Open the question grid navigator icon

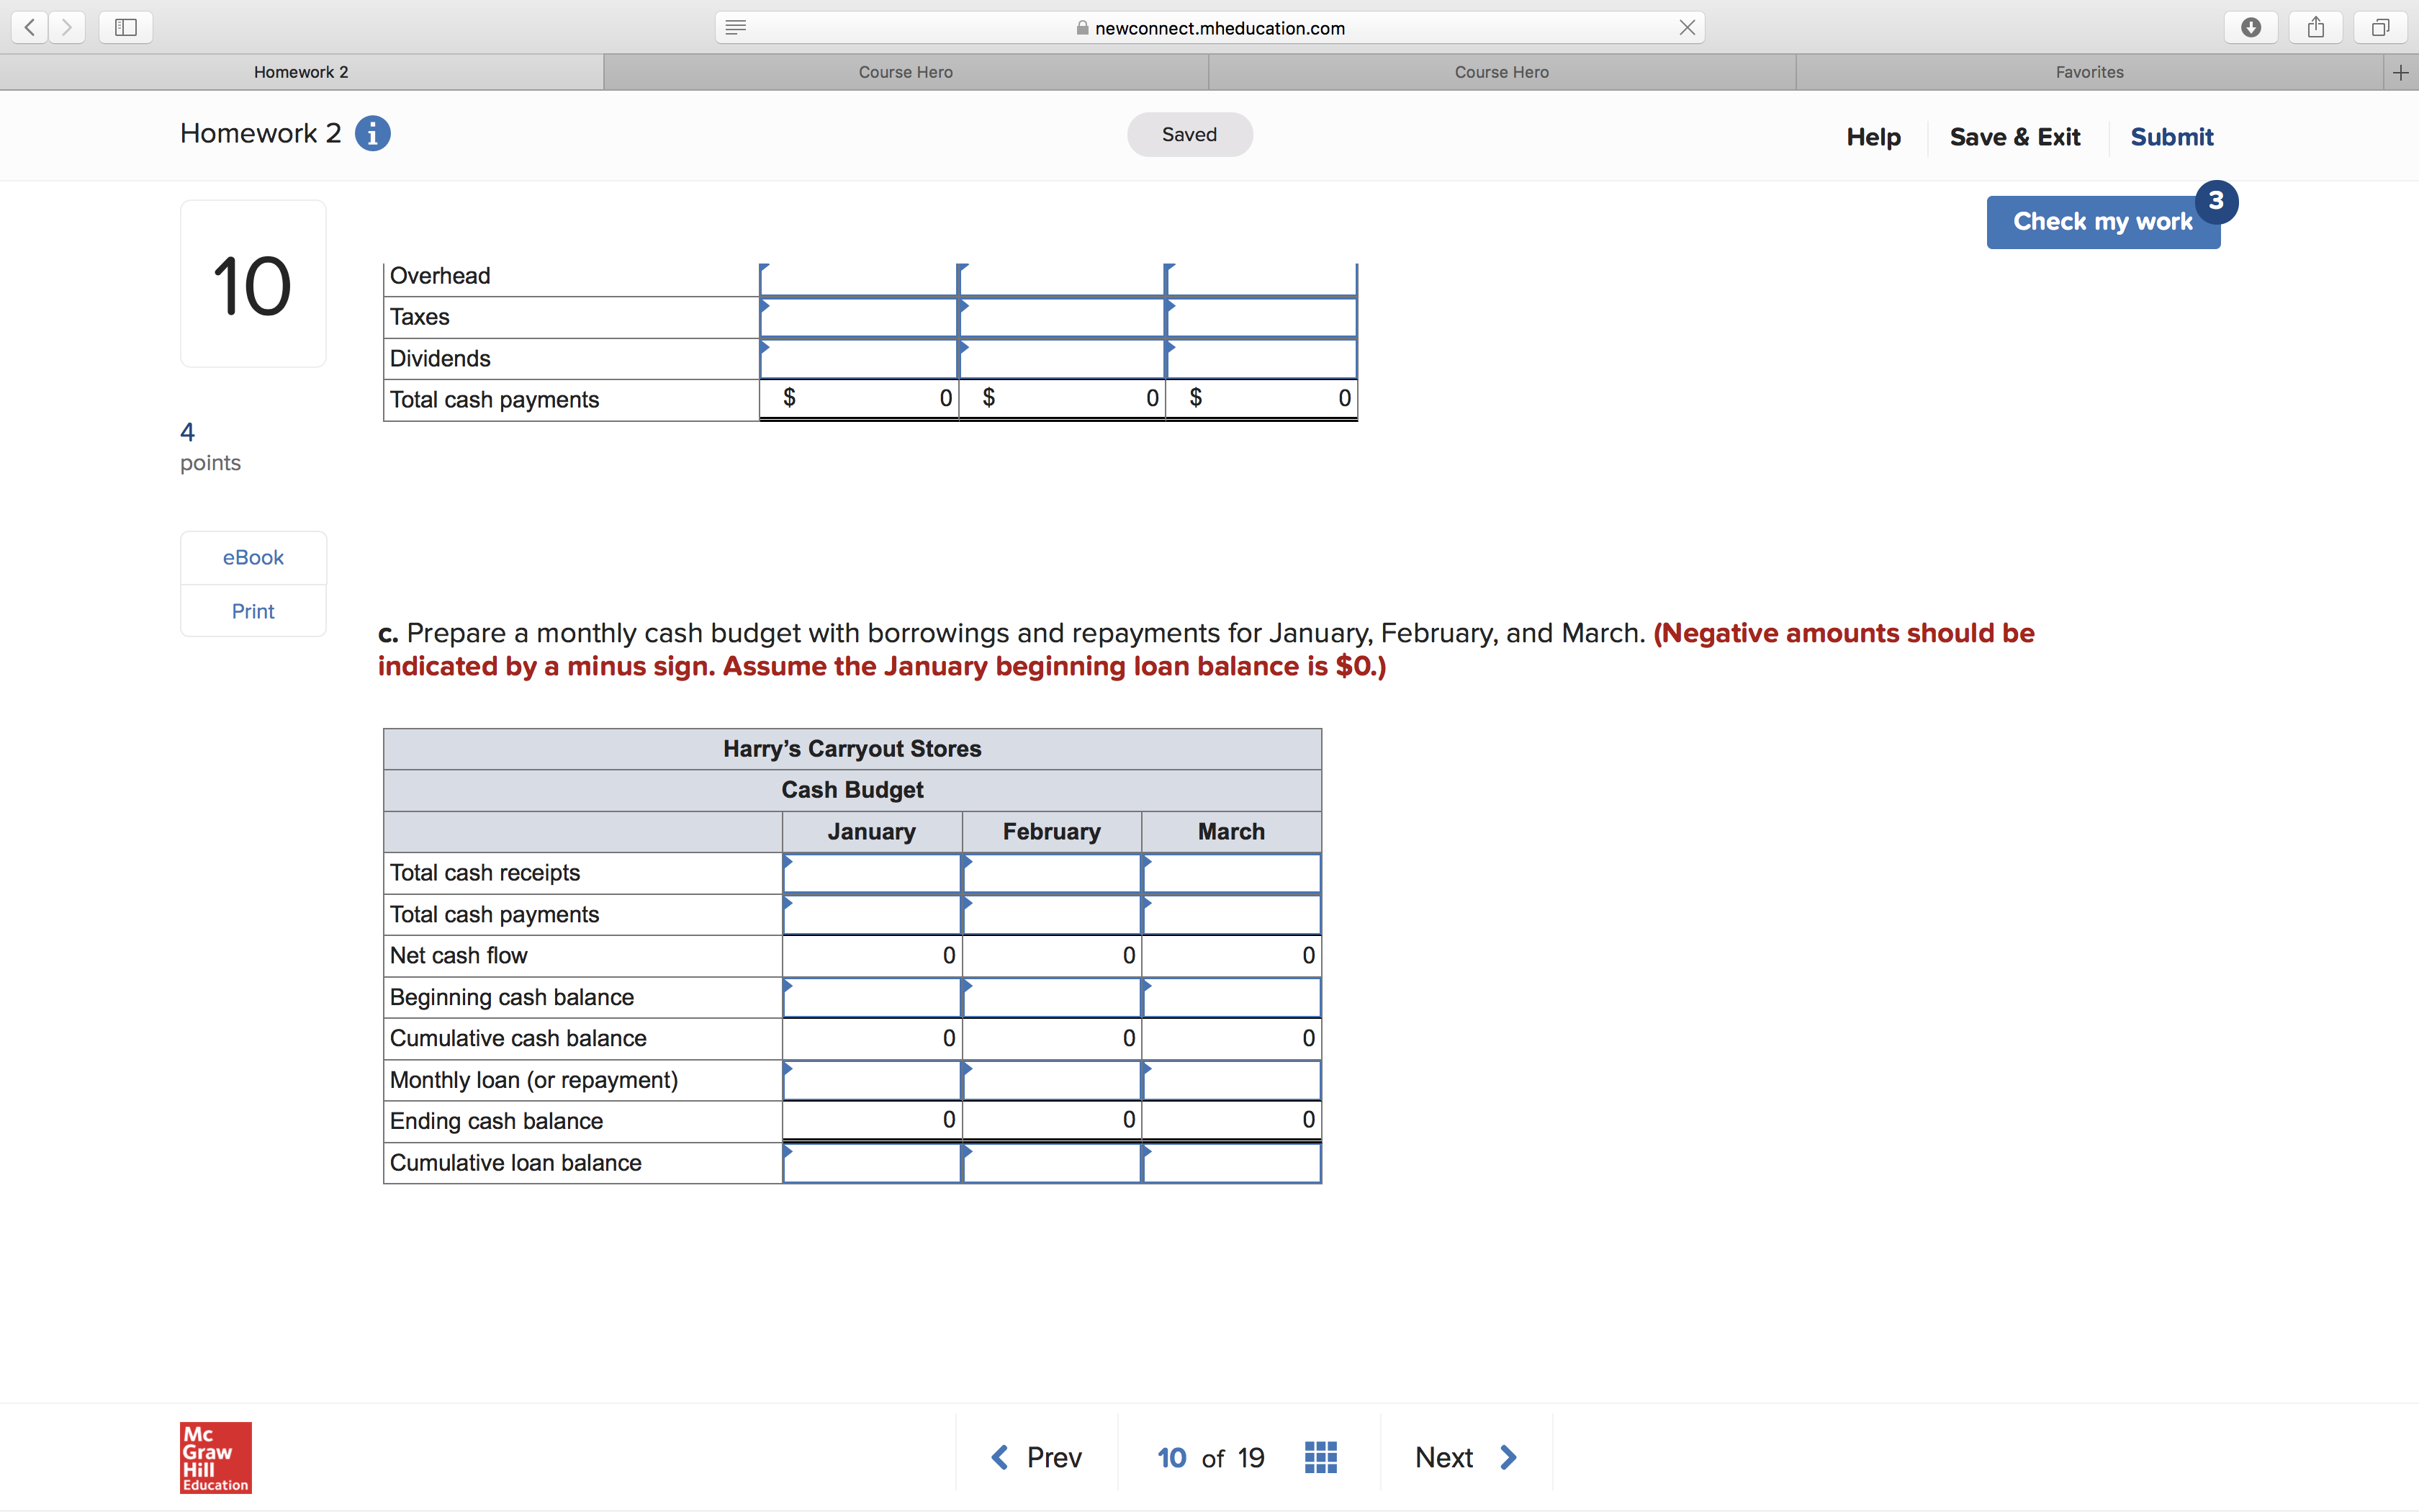(1320, 1457)
